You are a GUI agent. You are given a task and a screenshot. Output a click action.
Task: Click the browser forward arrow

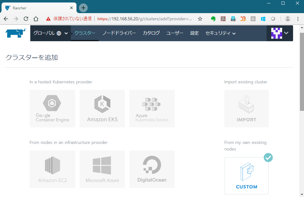16,19
